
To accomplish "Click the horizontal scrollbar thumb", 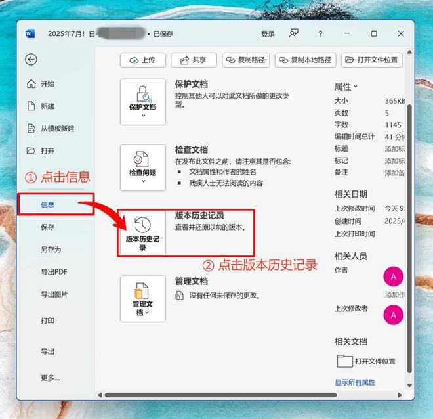I will pos(220,395).
